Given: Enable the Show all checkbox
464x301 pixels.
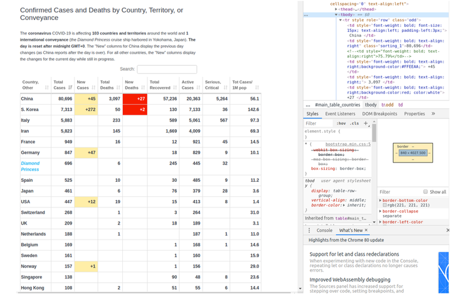Looking at the screenshot, I should pyautogui.click(x=426, y=192).
